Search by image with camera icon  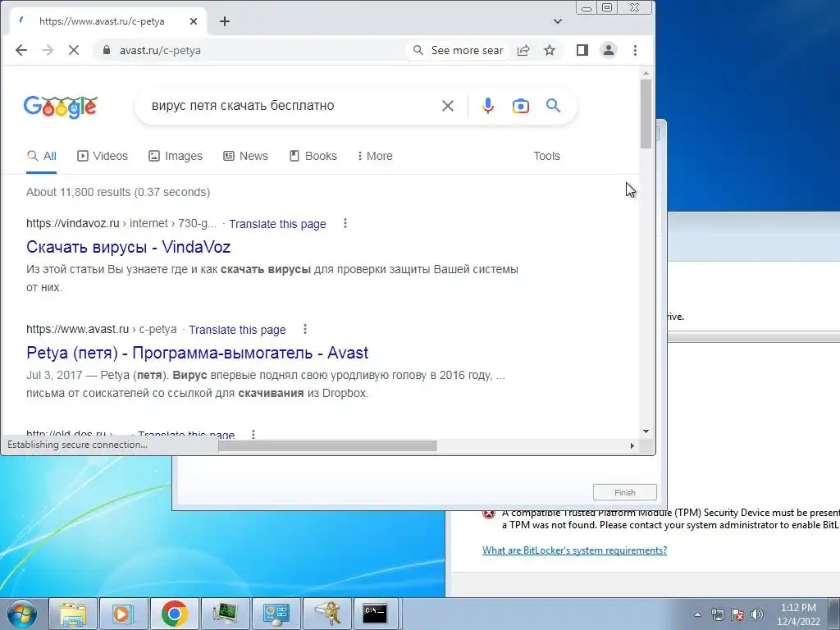[x=521, y=106]
